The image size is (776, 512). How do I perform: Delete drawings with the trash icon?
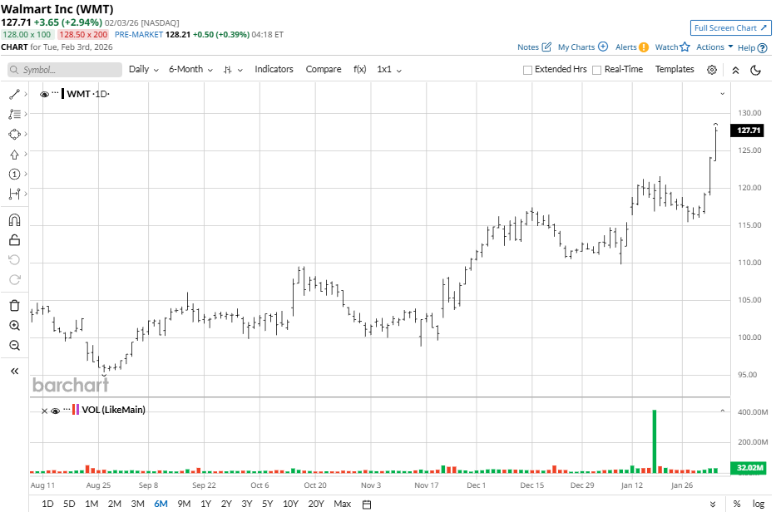point(14,306)
